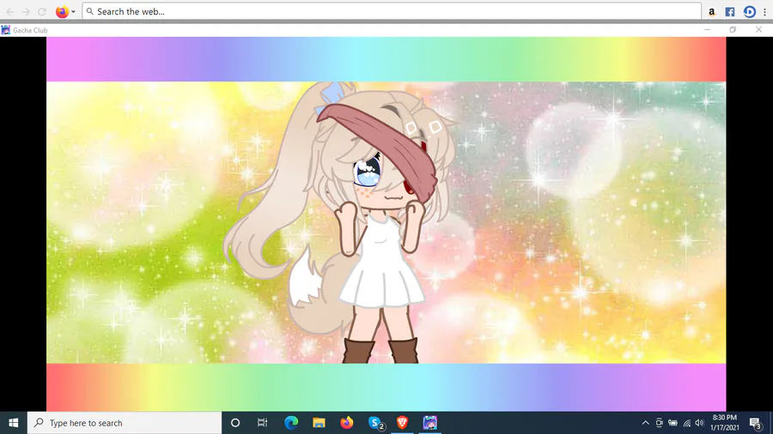Click the Firefox logo in the toolbar
This screenshot has height=434, width=773.
click(x=62, y=11)
